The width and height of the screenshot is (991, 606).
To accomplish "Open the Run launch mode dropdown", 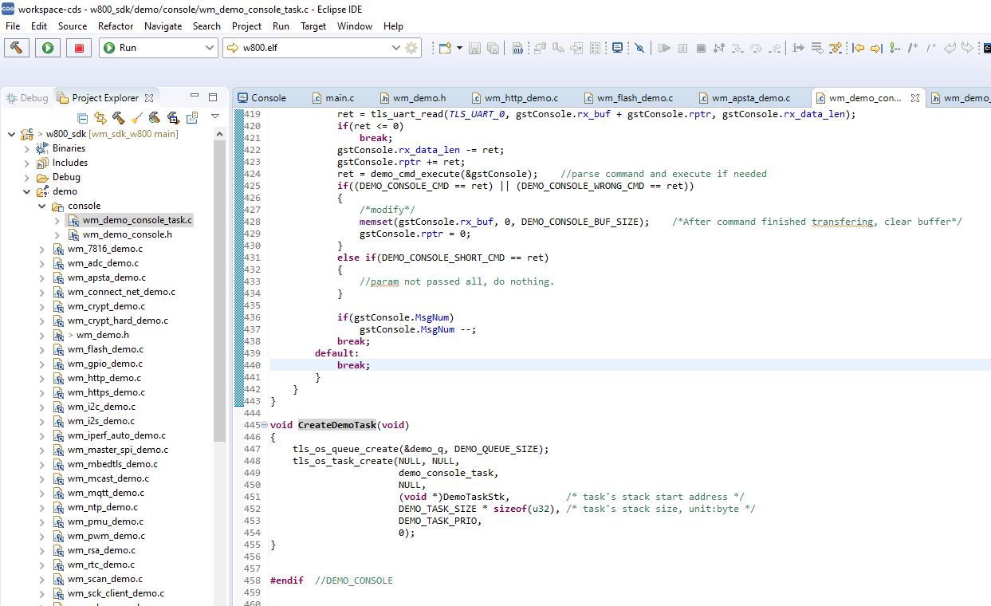I will 210,48.
